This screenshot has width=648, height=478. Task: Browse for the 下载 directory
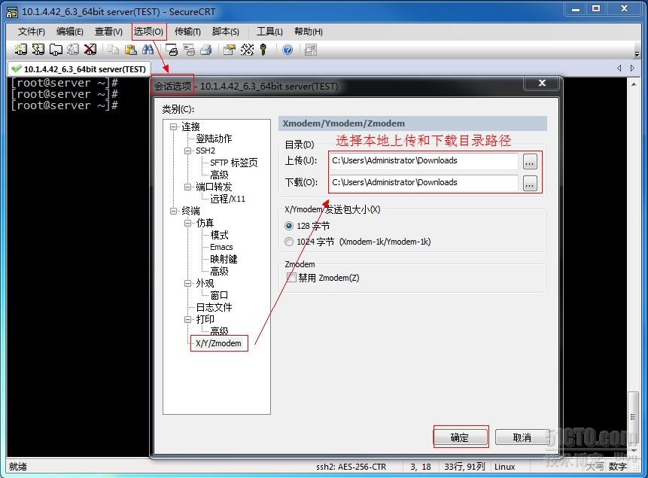click(530, 183)
